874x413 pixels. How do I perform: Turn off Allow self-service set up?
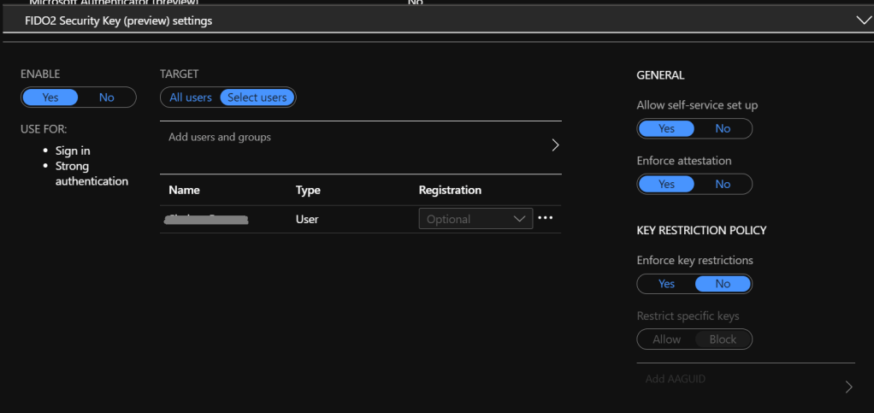(x=723, y=128)
